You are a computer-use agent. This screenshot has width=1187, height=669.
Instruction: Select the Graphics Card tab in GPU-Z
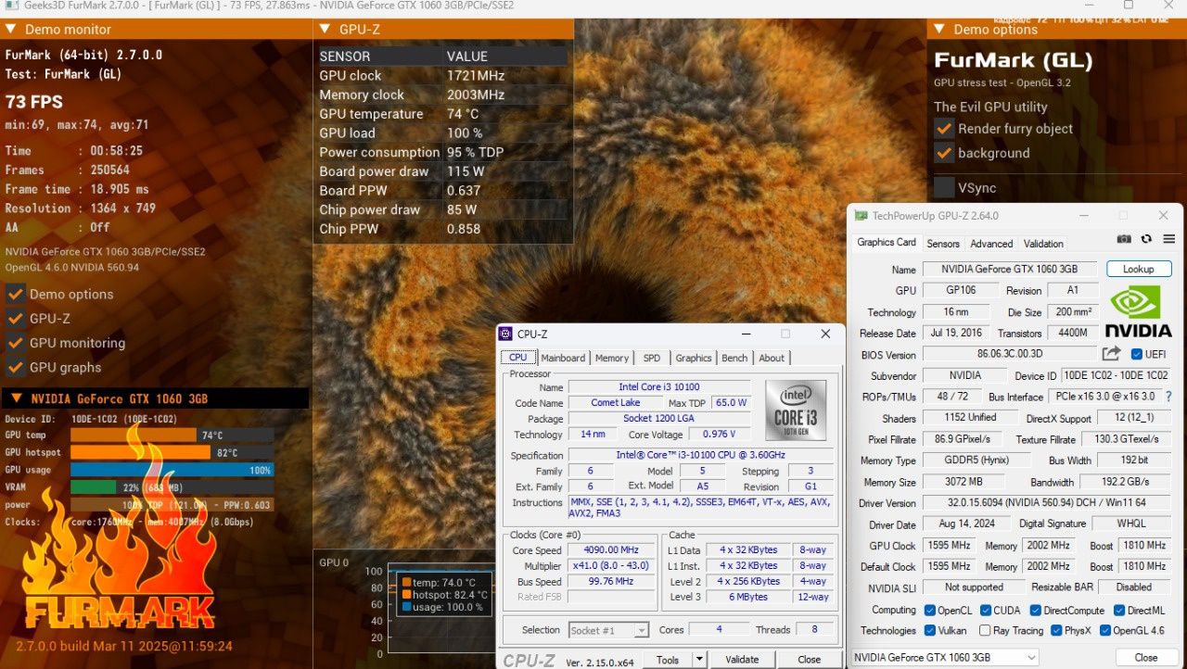pyautogui.click(x=887, y=242)
